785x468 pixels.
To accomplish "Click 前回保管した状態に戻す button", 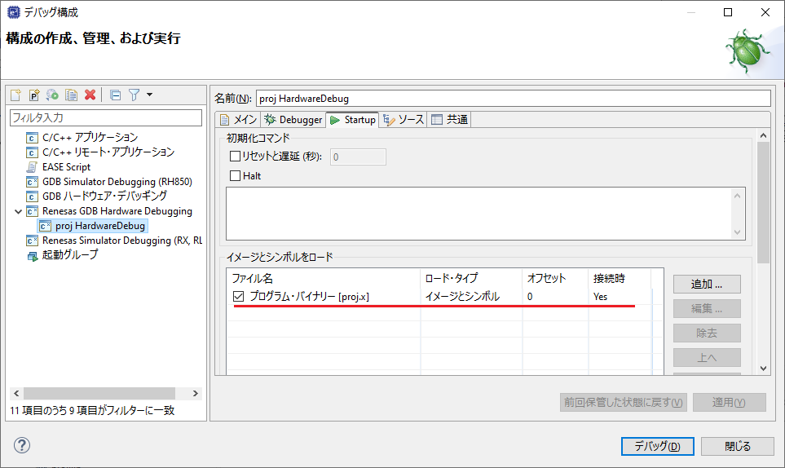I will click(624, 403).
